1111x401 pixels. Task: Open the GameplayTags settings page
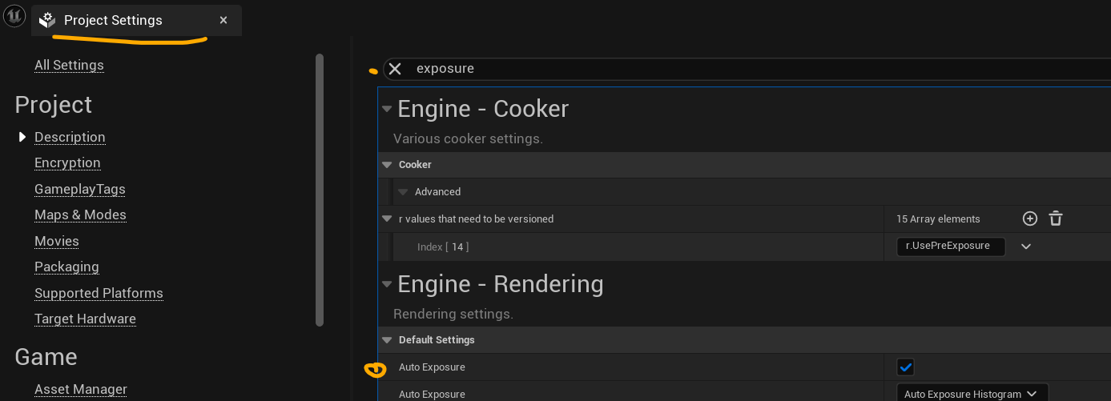click(x=80, y=189)
